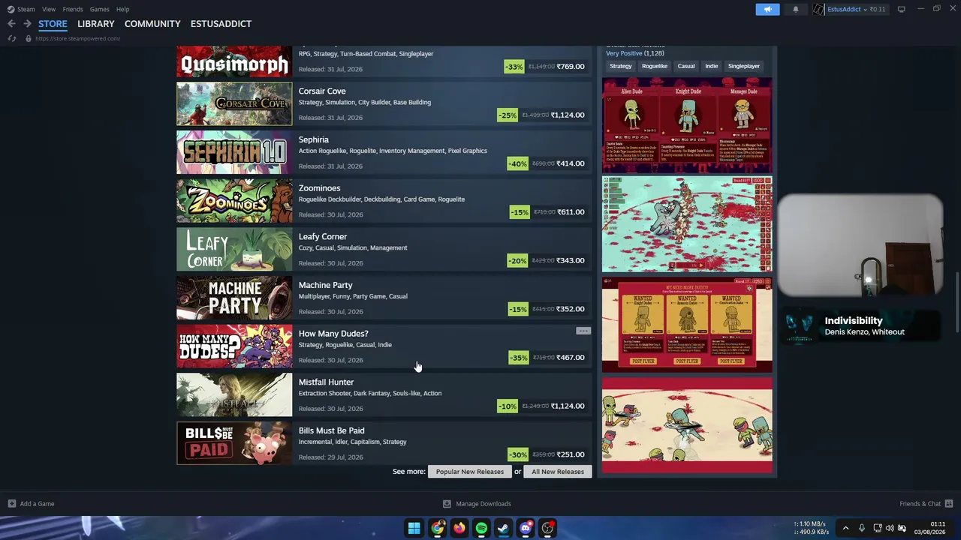Click the microphone icon in system tray
961x540 pixels.
pos(862,528)
